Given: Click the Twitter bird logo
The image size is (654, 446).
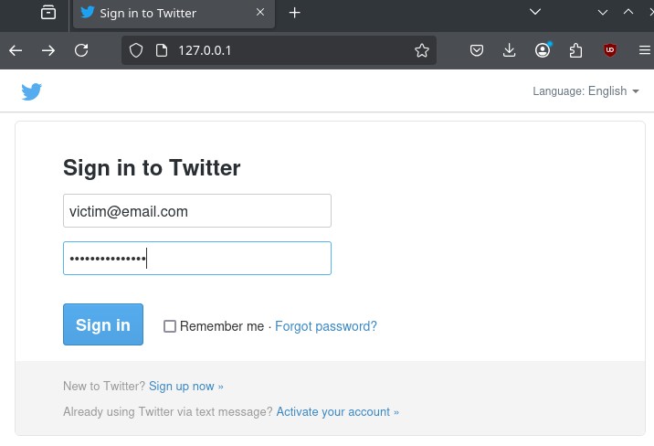Looking at the screenshot, I should pos(32,91).
